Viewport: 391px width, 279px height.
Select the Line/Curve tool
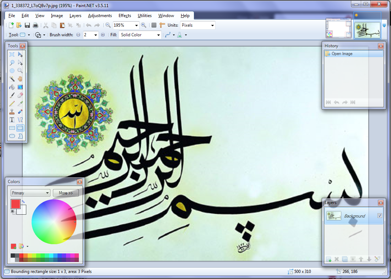click(20, 120)
